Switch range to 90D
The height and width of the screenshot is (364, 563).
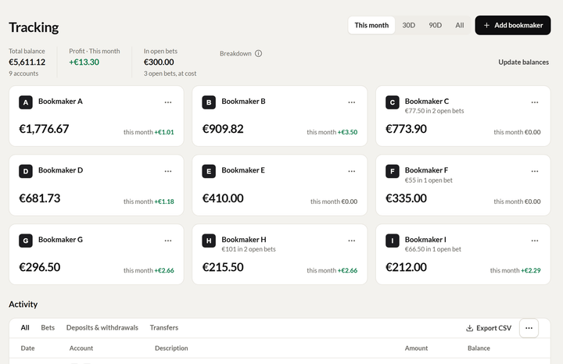point(436,25)
